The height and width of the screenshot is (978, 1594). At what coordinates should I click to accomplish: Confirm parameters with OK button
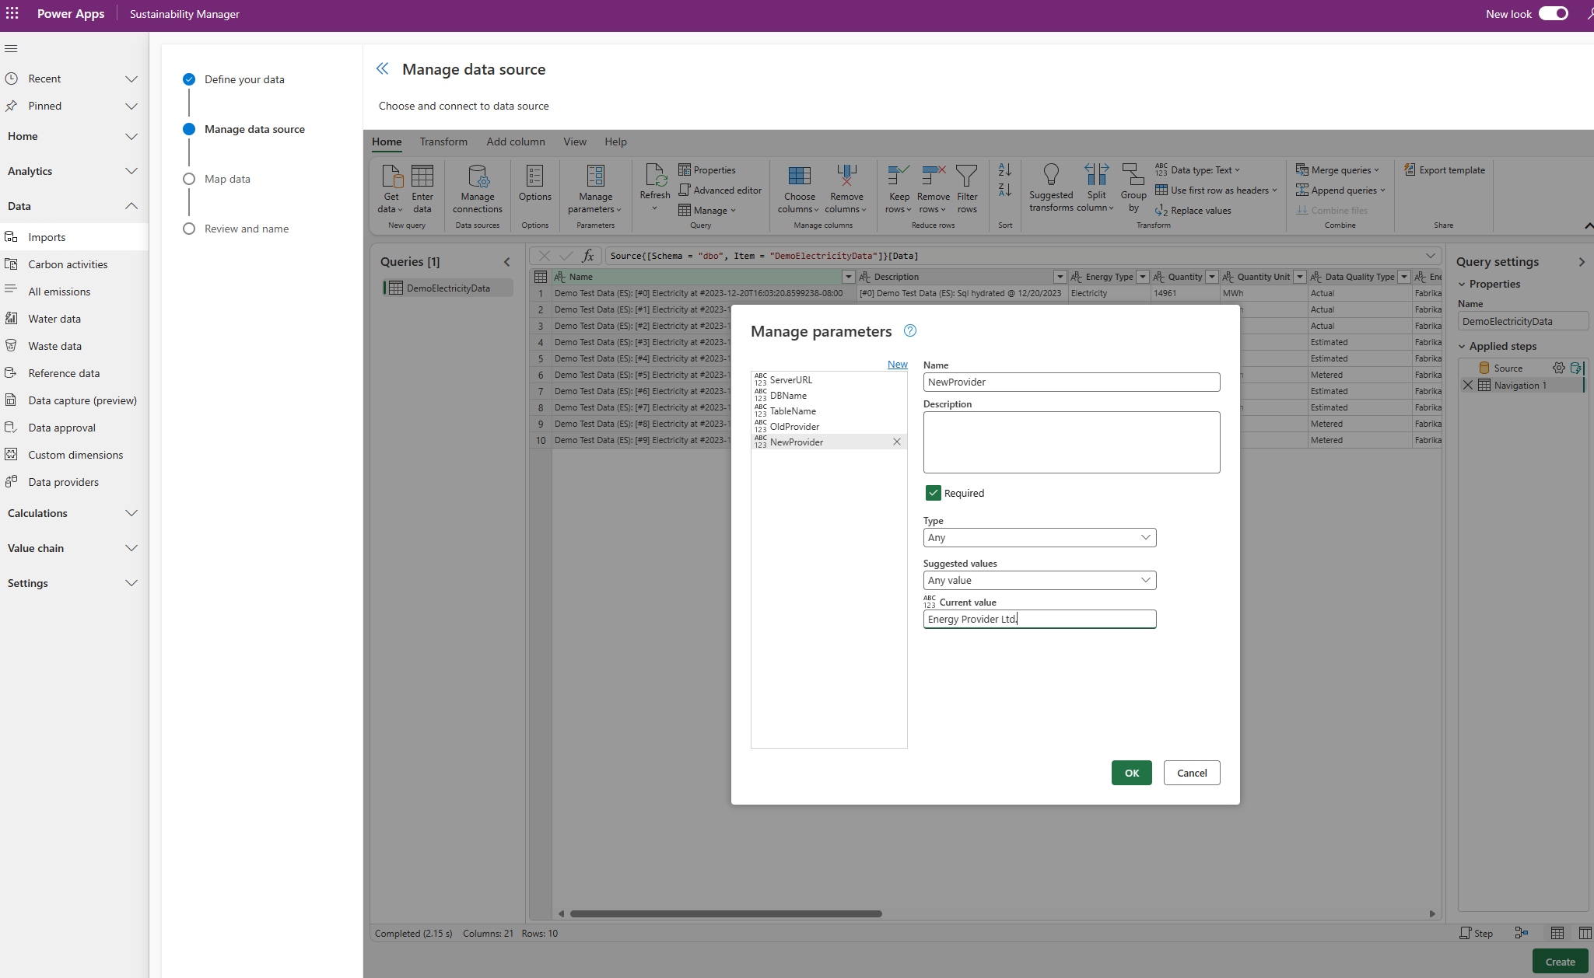click(1131, 773)
